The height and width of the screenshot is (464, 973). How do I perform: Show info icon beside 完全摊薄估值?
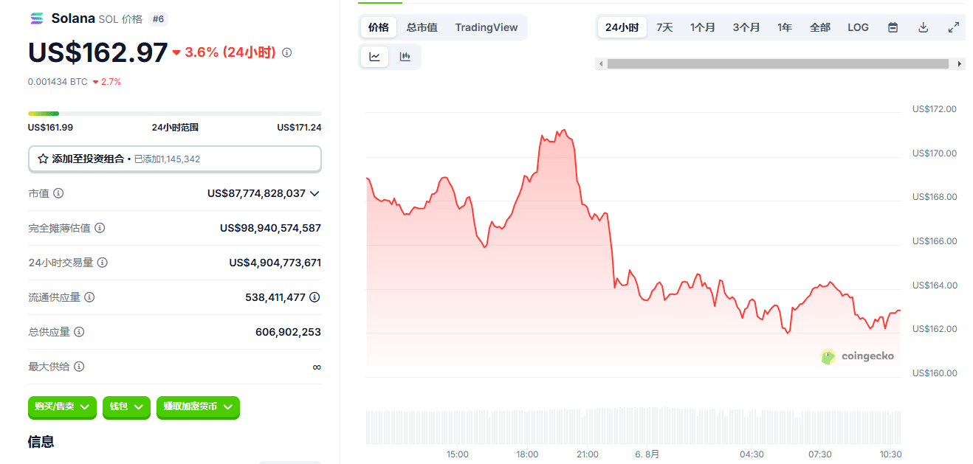[x=100, y=228]
